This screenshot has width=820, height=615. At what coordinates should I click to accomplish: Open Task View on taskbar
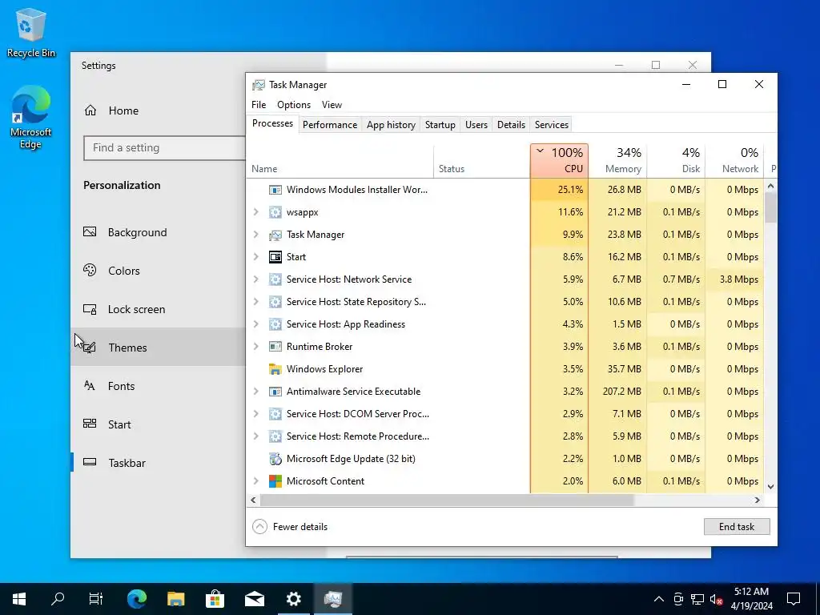coord(96,599)
